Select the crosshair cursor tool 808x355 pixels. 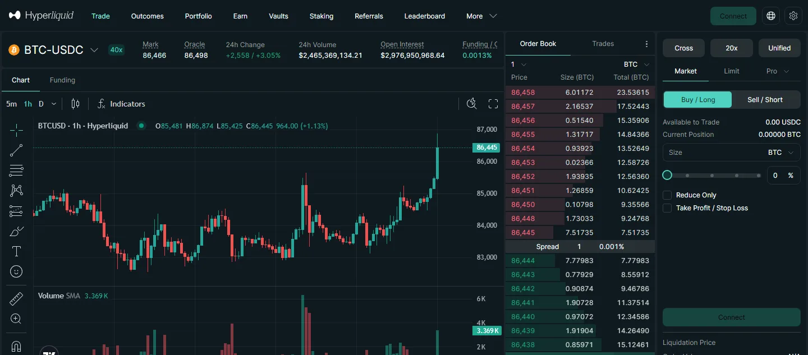[16, 130]
